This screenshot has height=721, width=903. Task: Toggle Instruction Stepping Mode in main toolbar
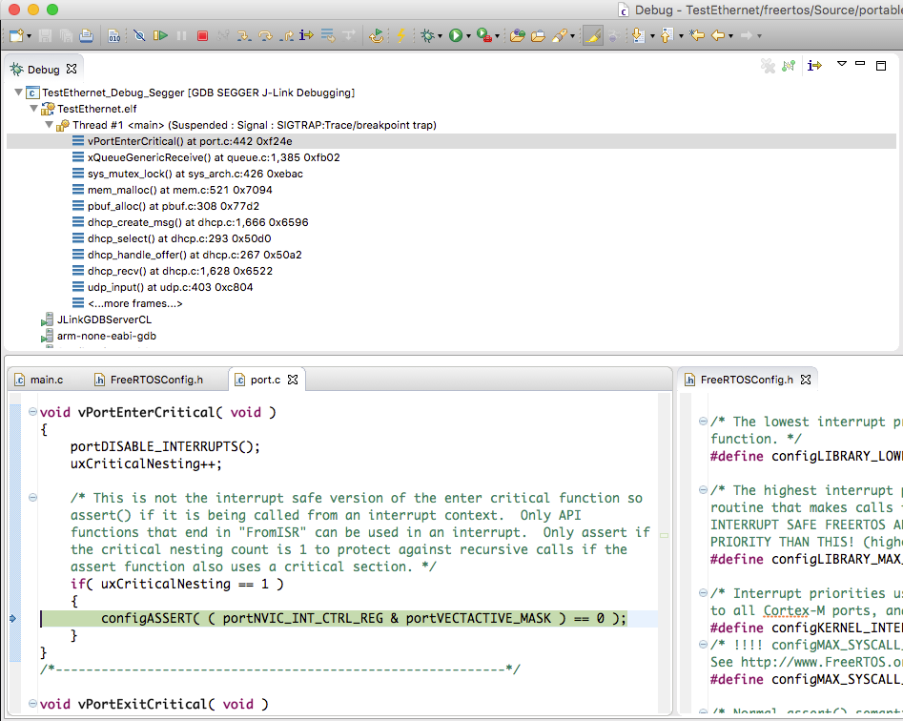point(306,35)
